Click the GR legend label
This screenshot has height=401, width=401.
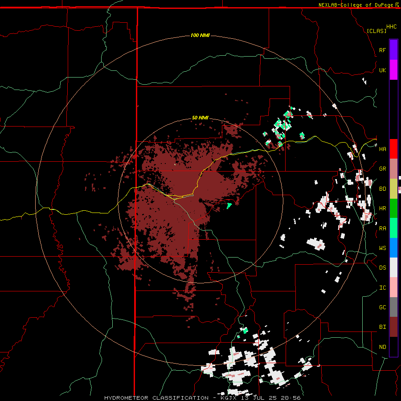point(382,169)
